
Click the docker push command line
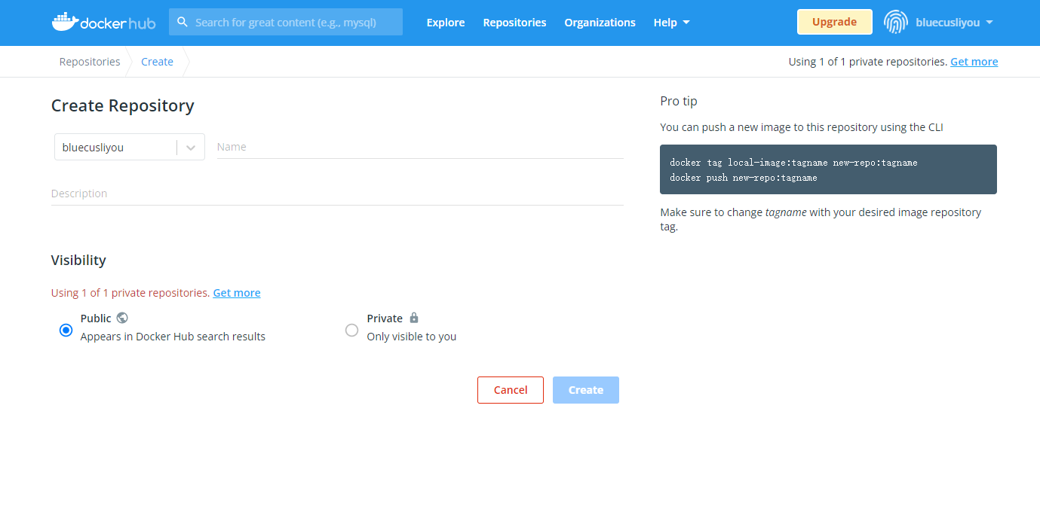[744, 178]
